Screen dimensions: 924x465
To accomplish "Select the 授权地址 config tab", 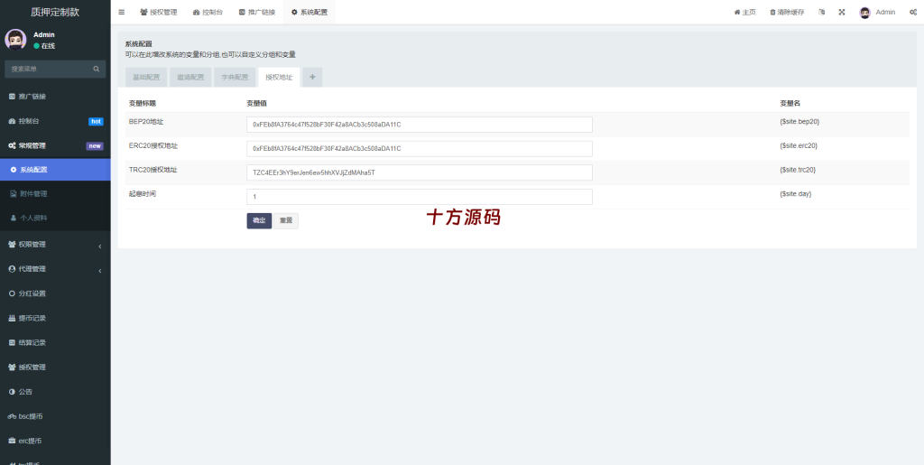I will click(279, 78).
